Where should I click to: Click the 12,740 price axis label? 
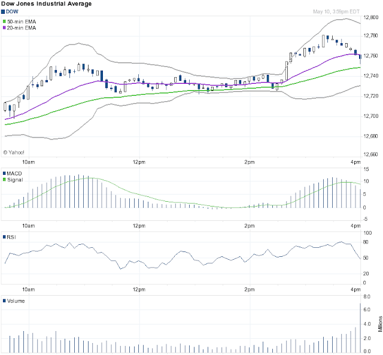click(x=371, y=76)
